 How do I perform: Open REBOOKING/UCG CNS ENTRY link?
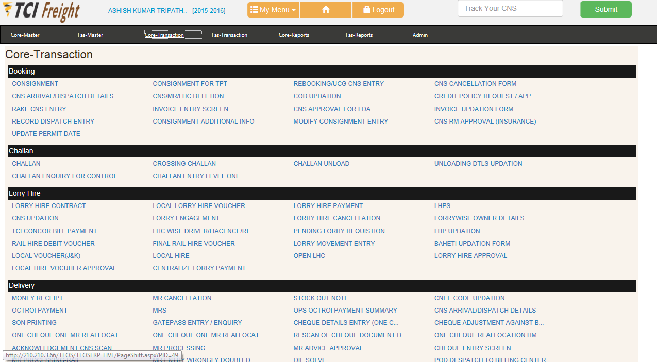click(x=339, y=84)
